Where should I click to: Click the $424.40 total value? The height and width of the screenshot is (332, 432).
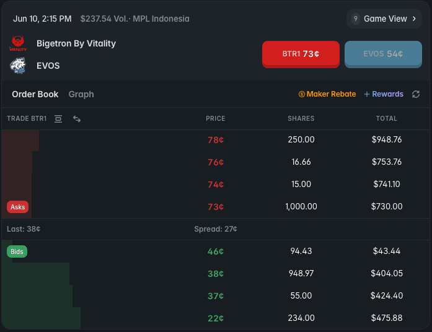click(x=387, y=295)
